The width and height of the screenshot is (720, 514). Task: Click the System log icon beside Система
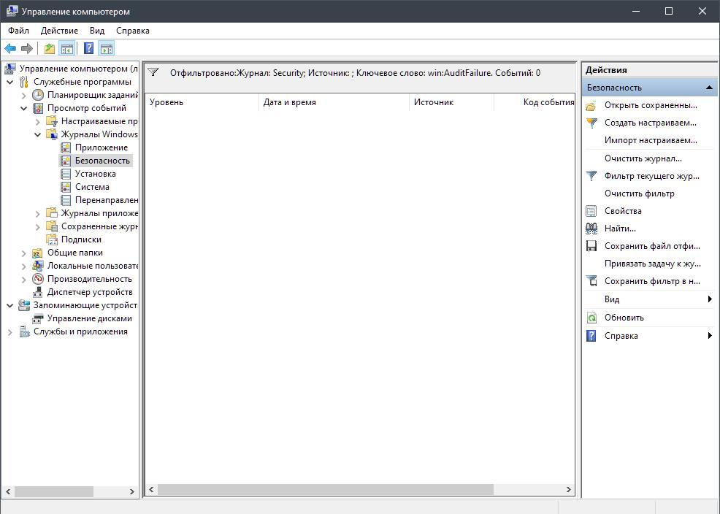pos(66,187)
